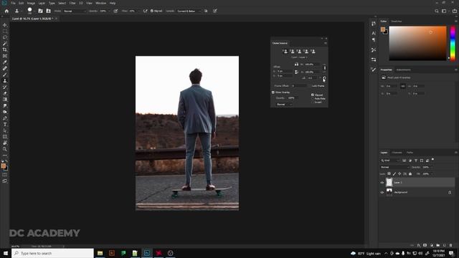Delete layer using trash icon
459x258 pixels.
pos(451,245)
